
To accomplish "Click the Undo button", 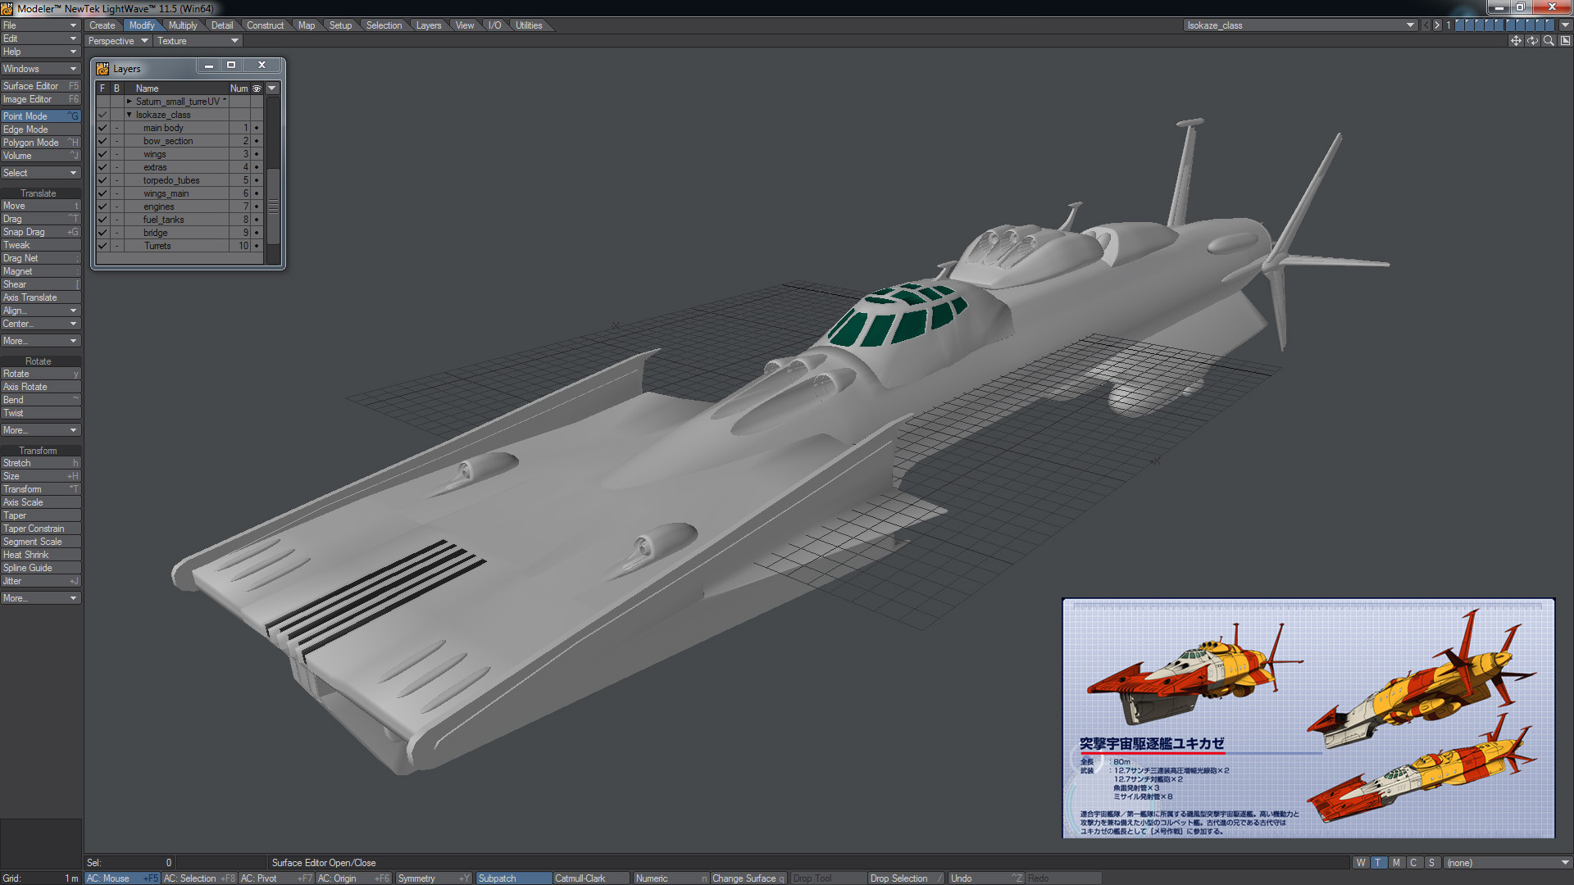I will 986,878.
